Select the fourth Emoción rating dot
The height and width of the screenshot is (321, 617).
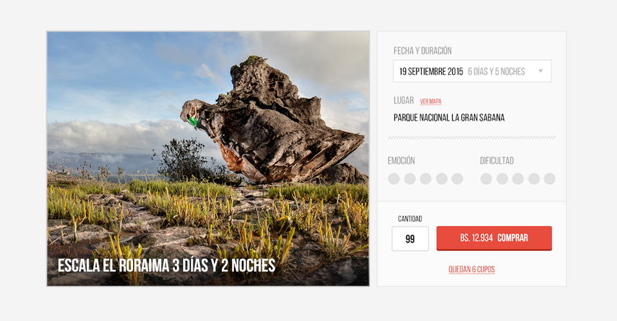coord(442,178)
